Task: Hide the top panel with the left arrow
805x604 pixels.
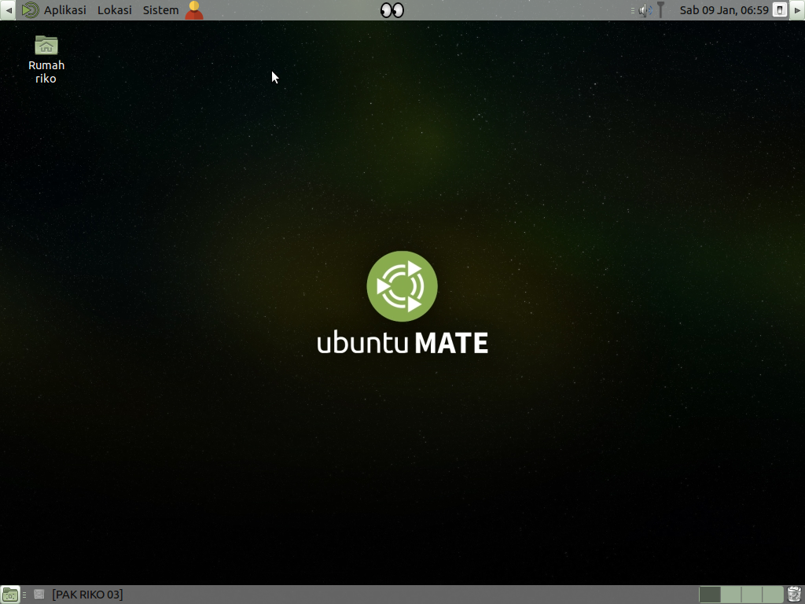Action: click(8, 9)
